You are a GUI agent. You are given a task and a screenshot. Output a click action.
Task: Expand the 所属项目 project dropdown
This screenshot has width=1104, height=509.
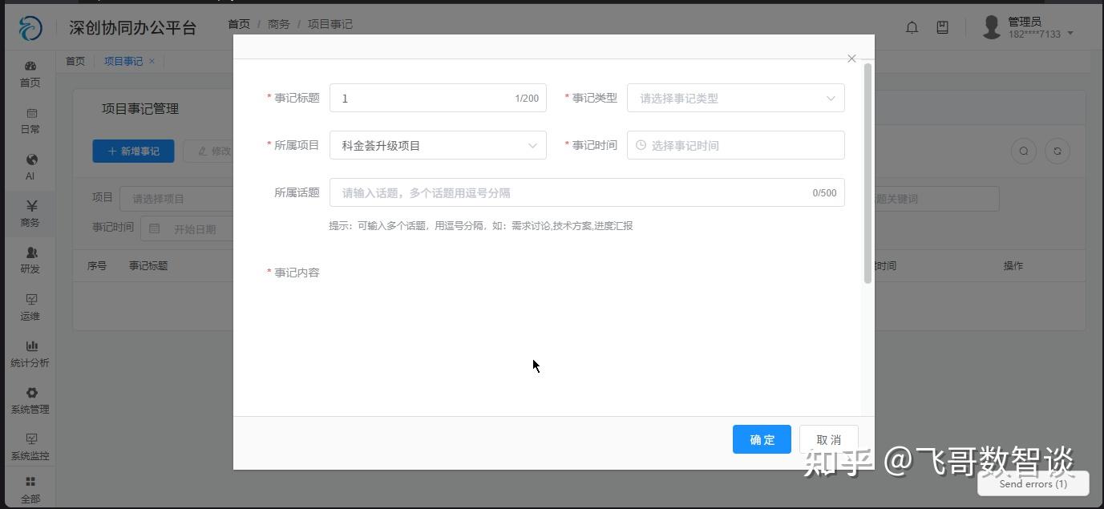438,145
